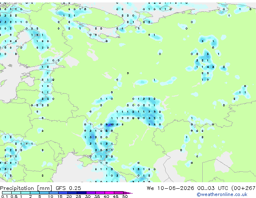Click the '45' legend scale label
Image resolution: width=256 pixels, height=198 pixels.
tap(115, 196)
